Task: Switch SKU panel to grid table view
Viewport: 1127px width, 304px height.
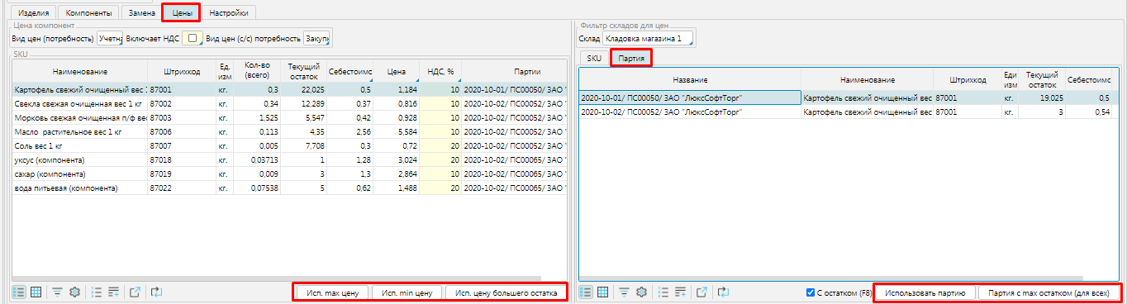Action: [x=36, y=292]
